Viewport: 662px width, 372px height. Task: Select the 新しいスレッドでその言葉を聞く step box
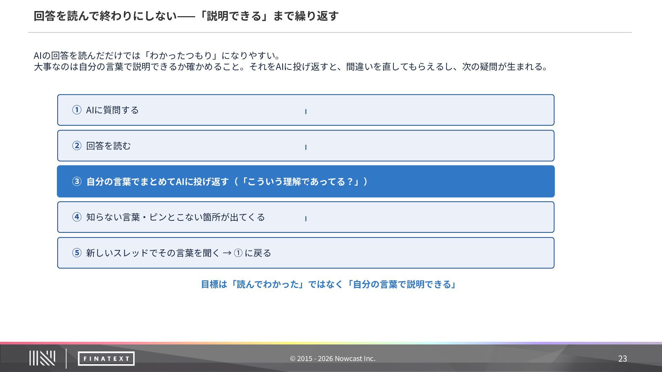[306, 253]
